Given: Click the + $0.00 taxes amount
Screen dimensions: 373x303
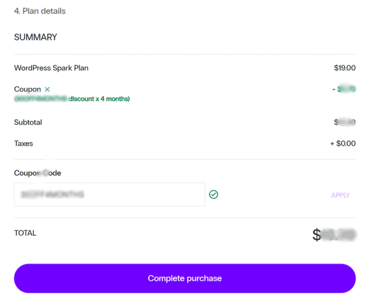Looking at the screenshot, I should pos(343,143).
